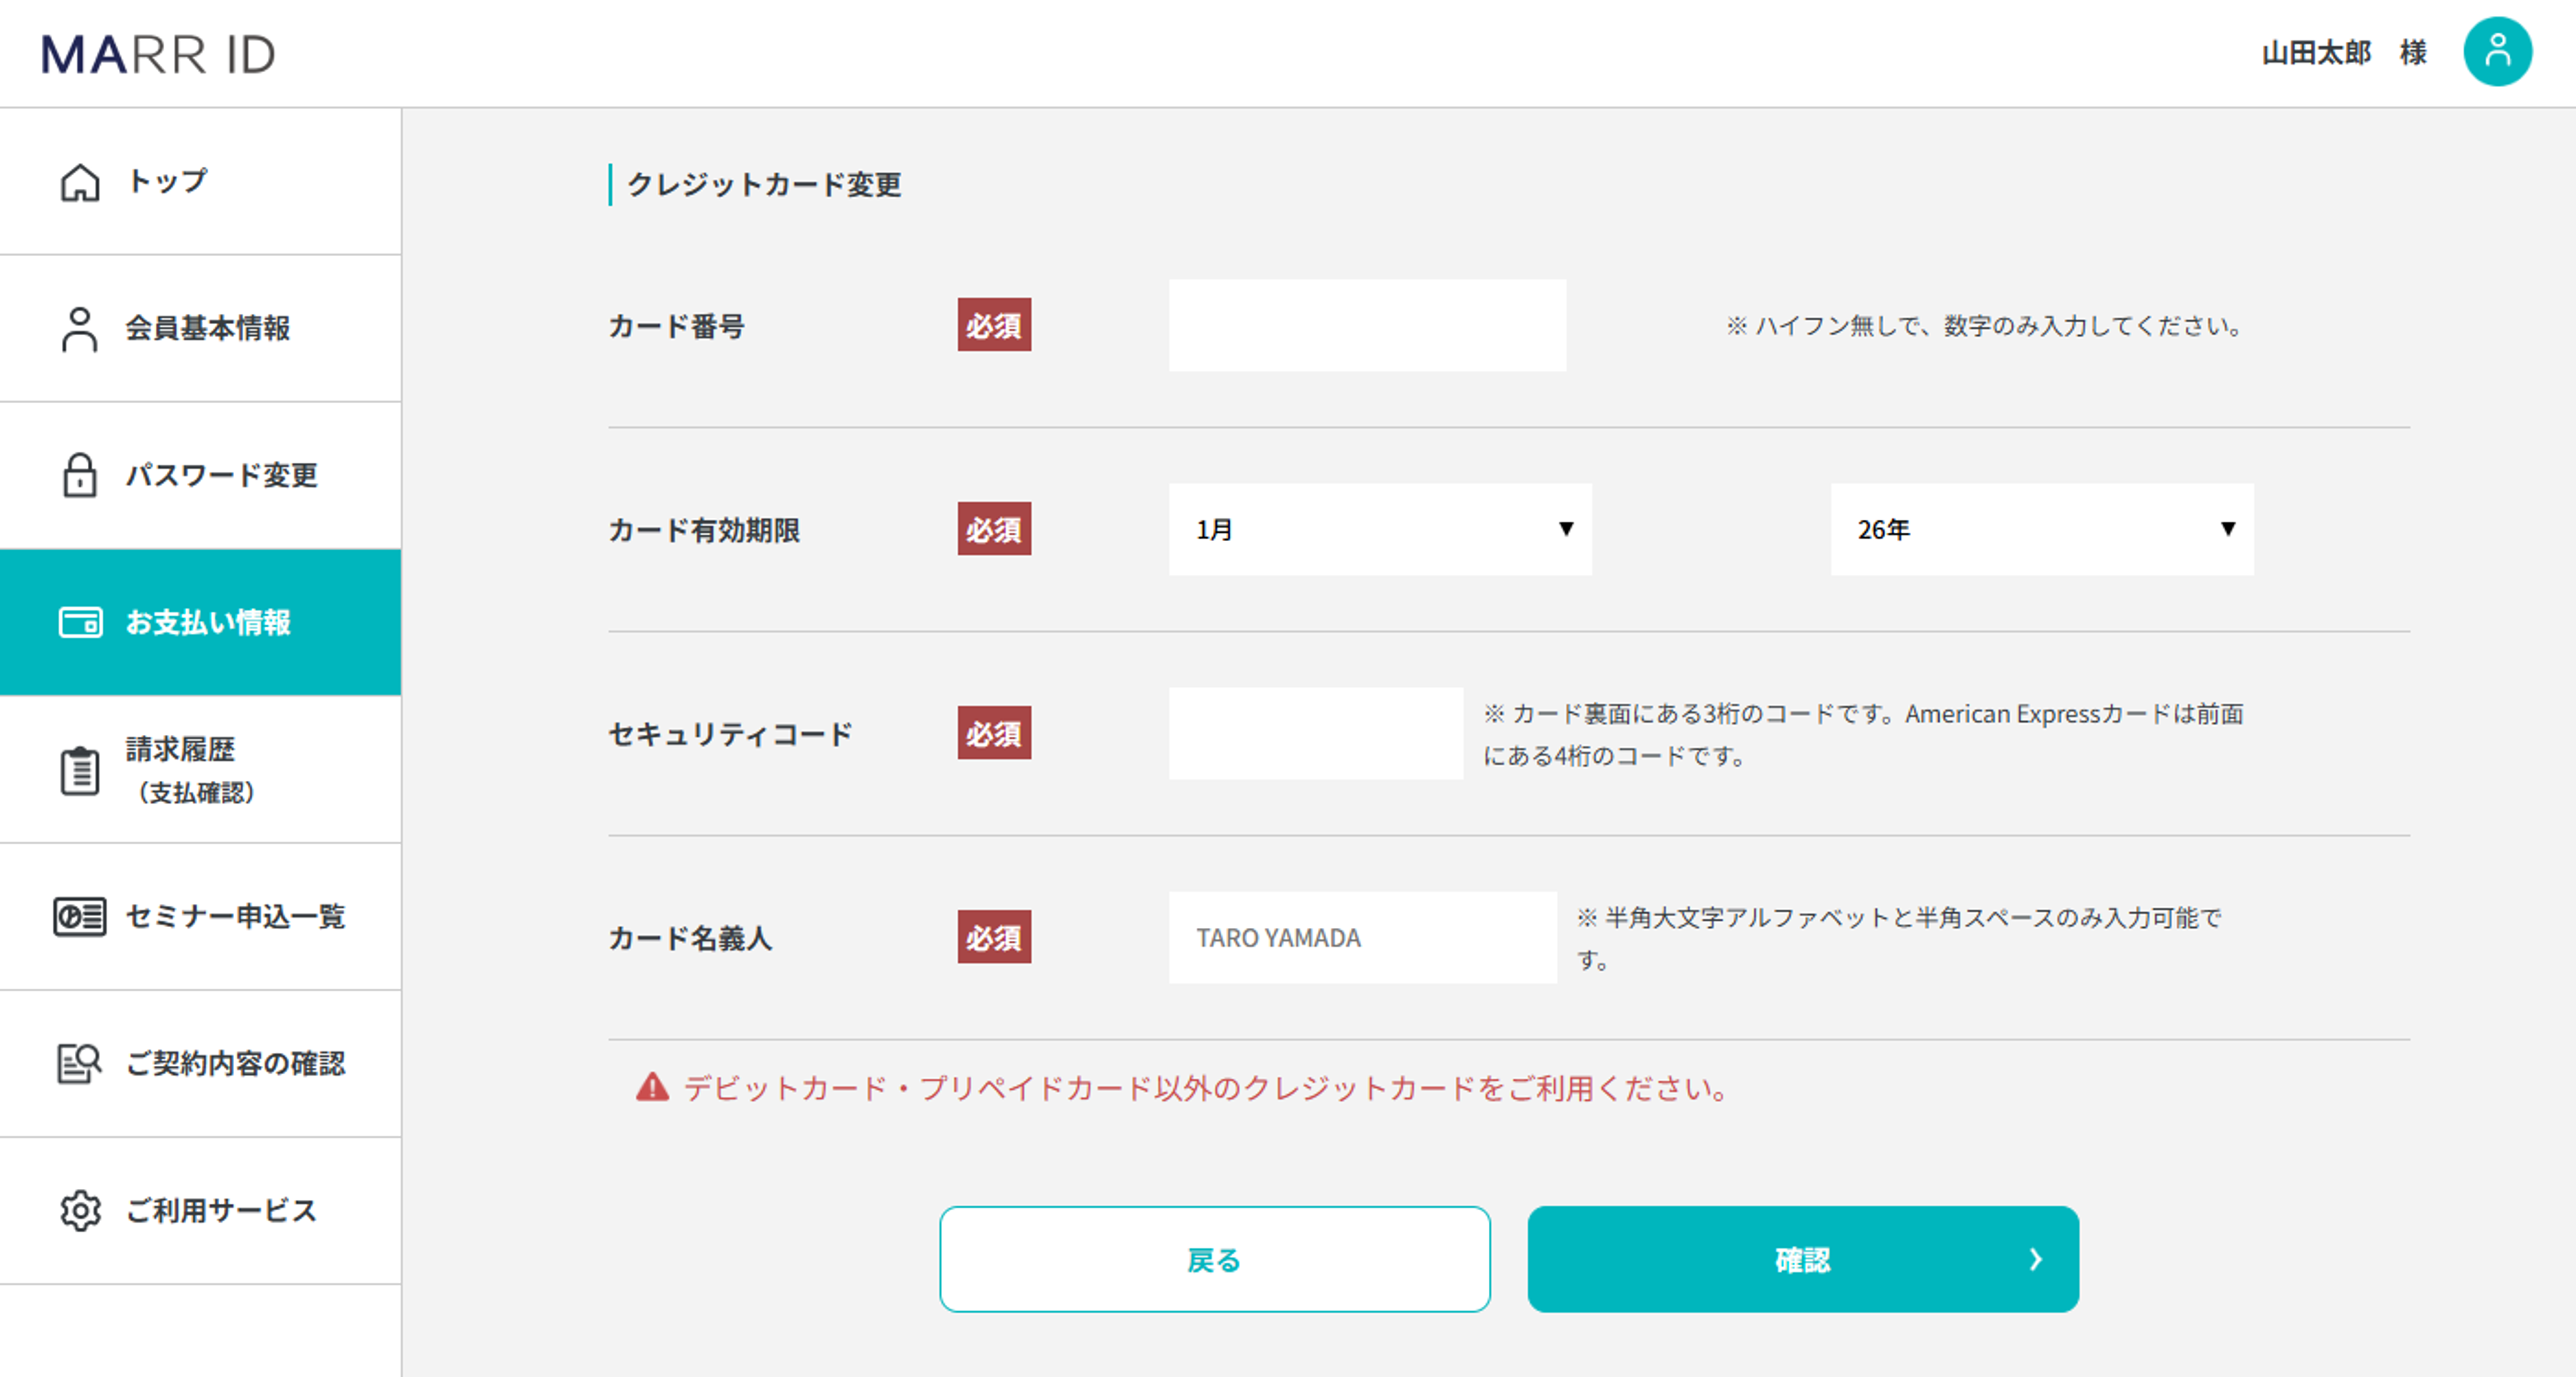Open パスワード変更 menu item
Screen dimensions: 2576x1377
pyautogui.click(x=200, y=475)
